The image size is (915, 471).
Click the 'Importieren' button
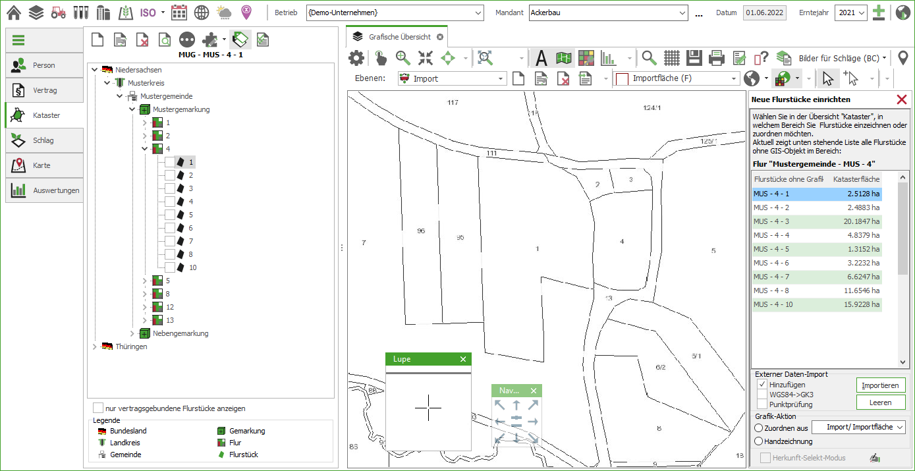pyautogui.click(x=881, y=385)
